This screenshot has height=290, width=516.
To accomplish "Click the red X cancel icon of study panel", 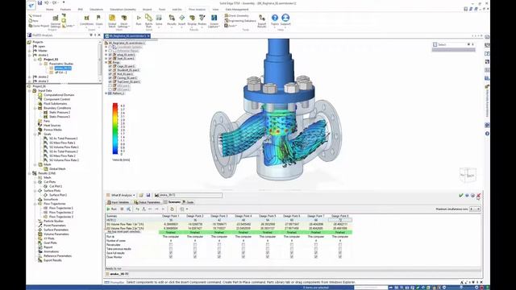I will pyautogui.click(x=478, y=195).
